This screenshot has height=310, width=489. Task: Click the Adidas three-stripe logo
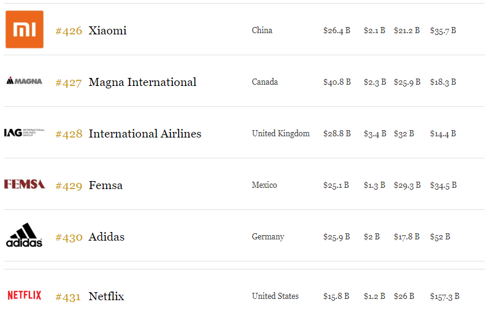(25, 235)
